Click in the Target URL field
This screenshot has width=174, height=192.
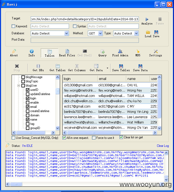coord(85,19)
